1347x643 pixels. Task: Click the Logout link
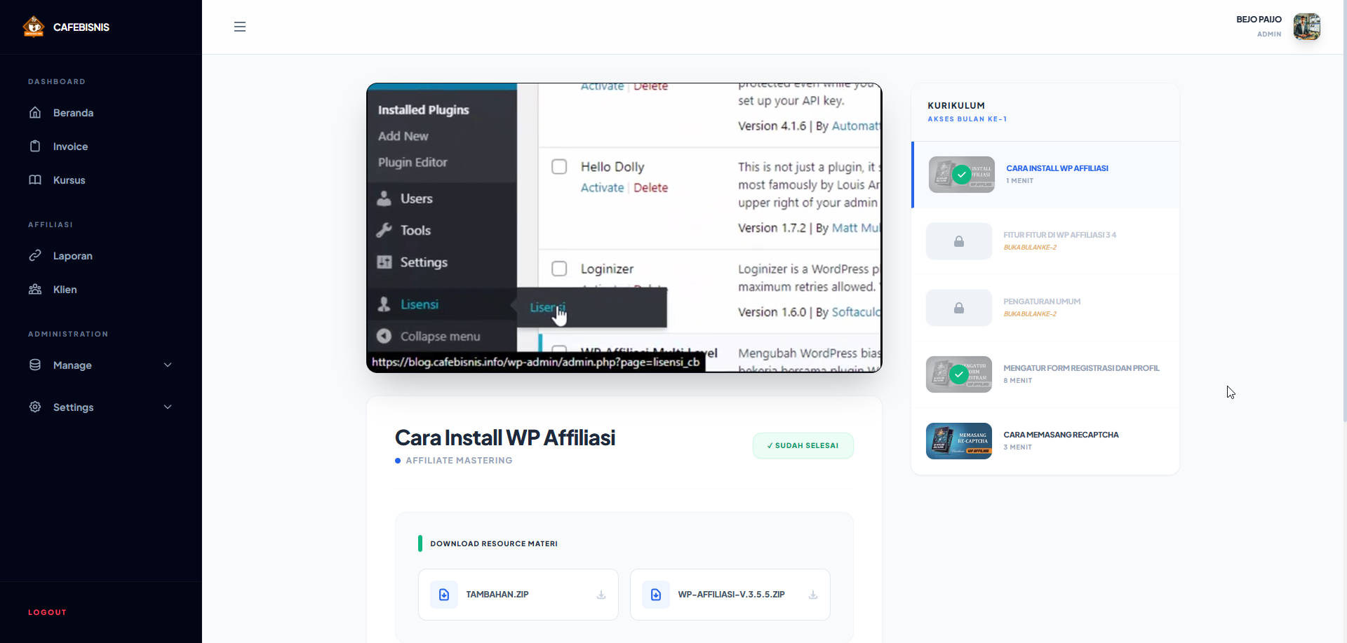coord(47,612)
